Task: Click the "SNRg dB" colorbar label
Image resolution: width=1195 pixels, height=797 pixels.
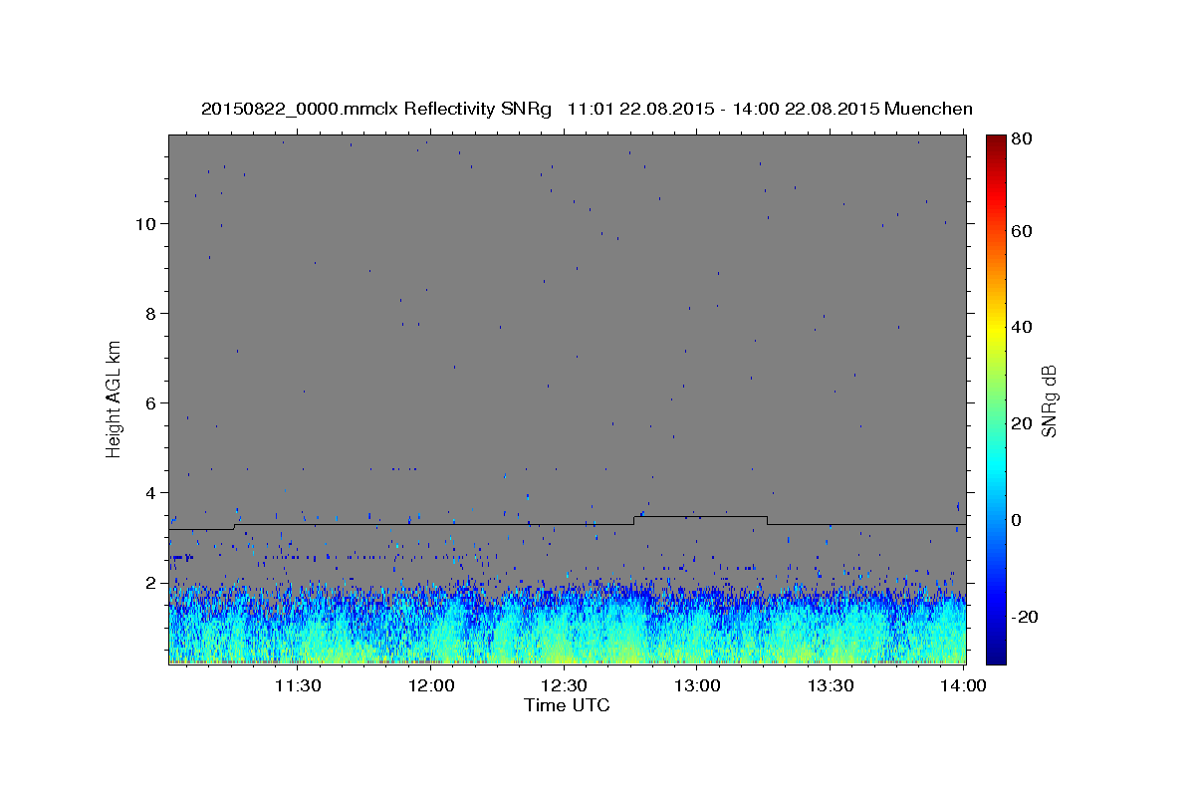Action: coord(1049,398)
